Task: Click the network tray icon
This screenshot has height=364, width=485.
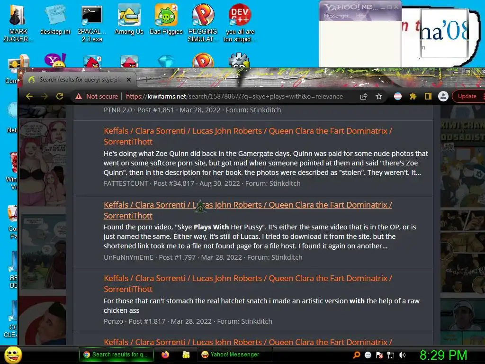Action: coord(391,355)
